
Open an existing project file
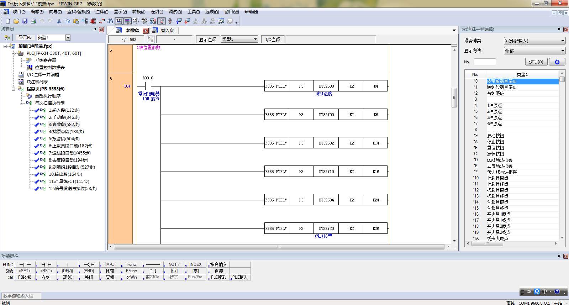pos(16,21)
